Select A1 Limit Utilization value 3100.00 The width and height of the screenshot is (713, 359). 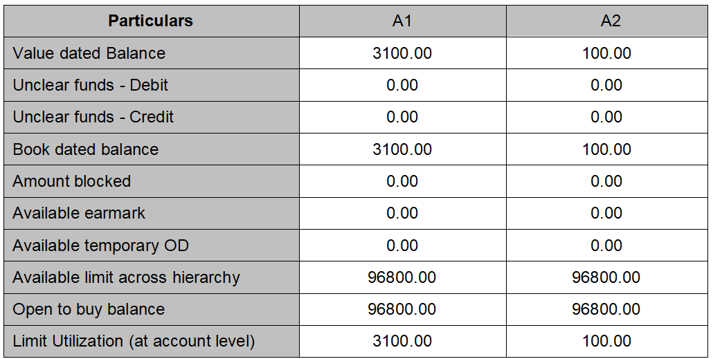[x=402, y=341]
